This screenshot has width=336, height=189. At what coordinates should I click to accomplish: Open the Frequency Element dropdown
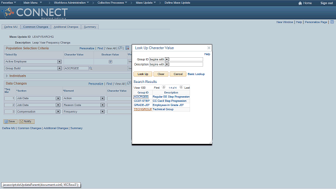102,112
